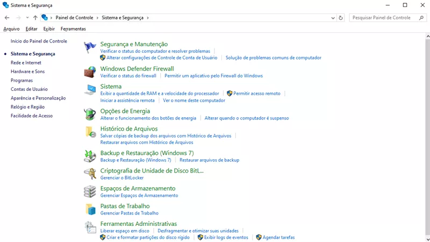Click the Sistema computer monitor icon
Screen dimensions: 430x242
(90, 90)
